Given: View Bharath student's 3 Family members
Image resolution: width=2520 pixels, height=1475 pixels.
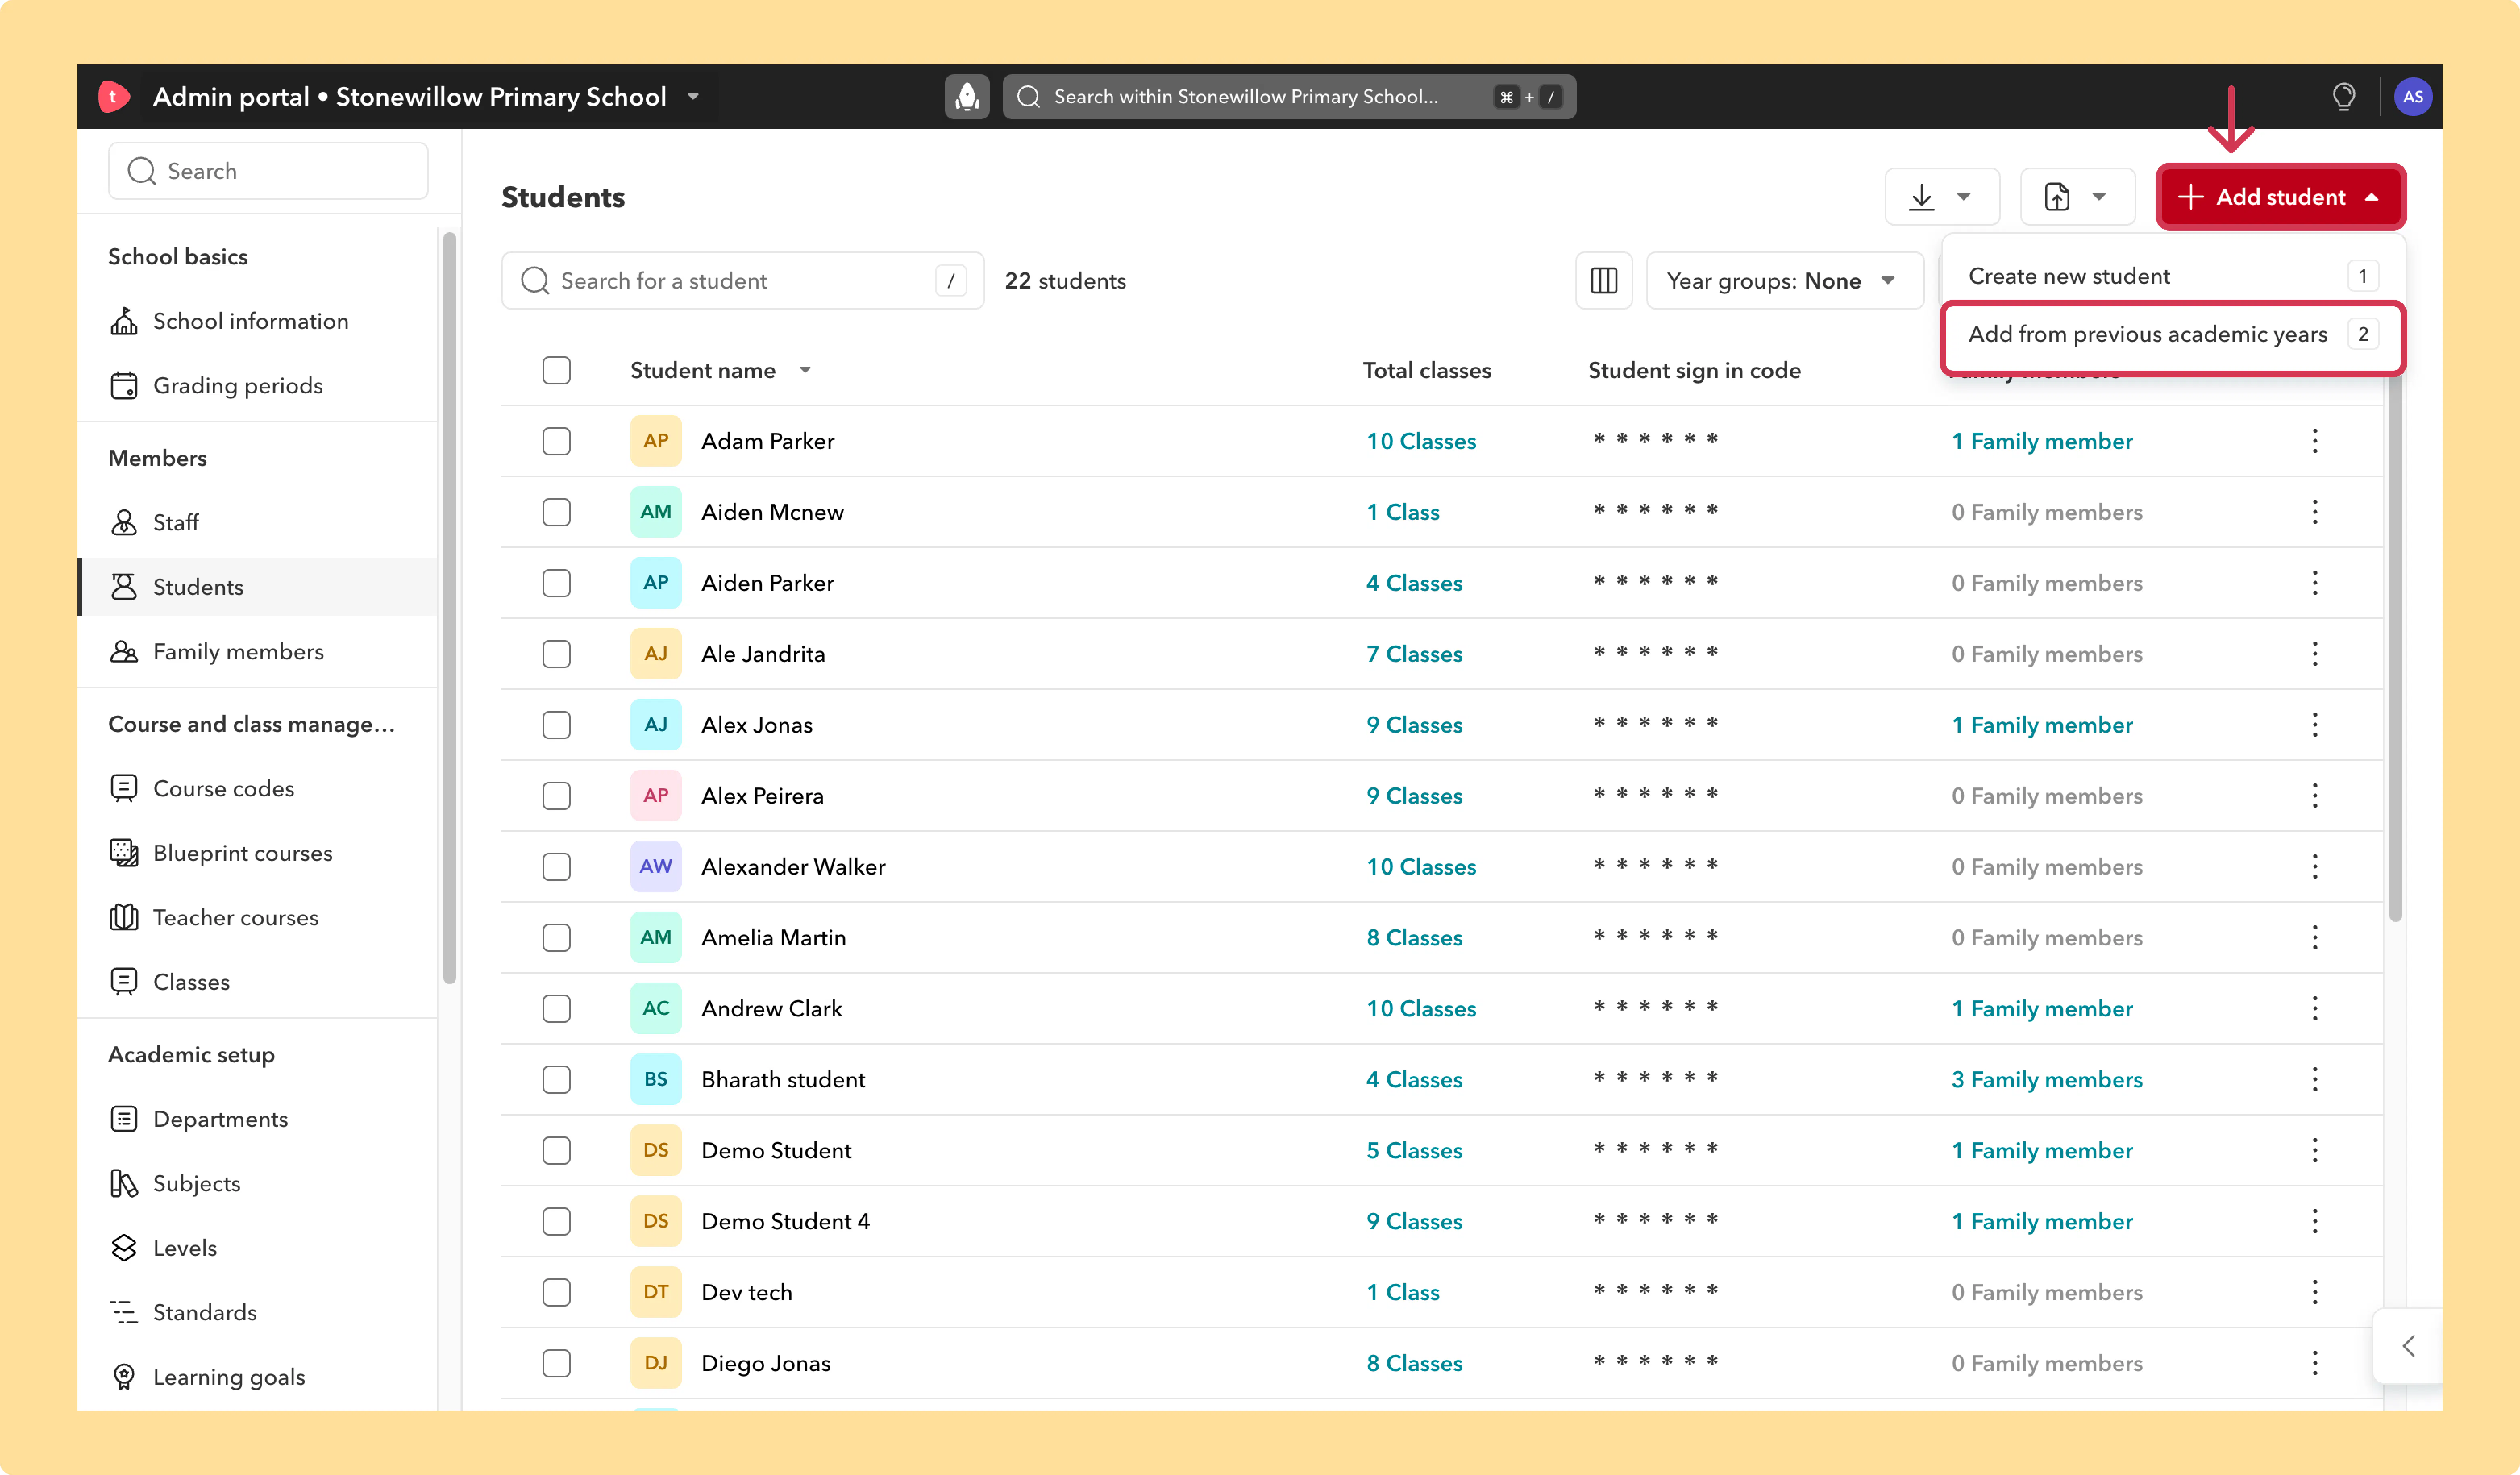Looking at the screenshot, I should (2047, 1080).
